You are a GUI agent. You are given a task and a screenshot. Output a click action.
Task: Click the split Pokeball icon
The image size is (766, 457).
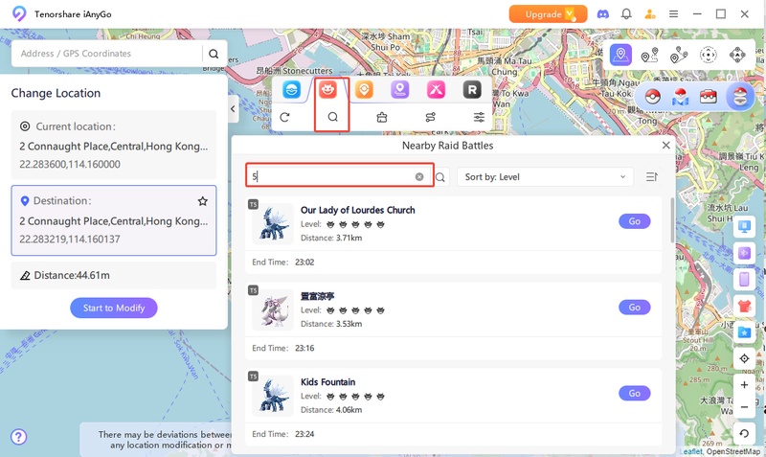pos(740,97)
